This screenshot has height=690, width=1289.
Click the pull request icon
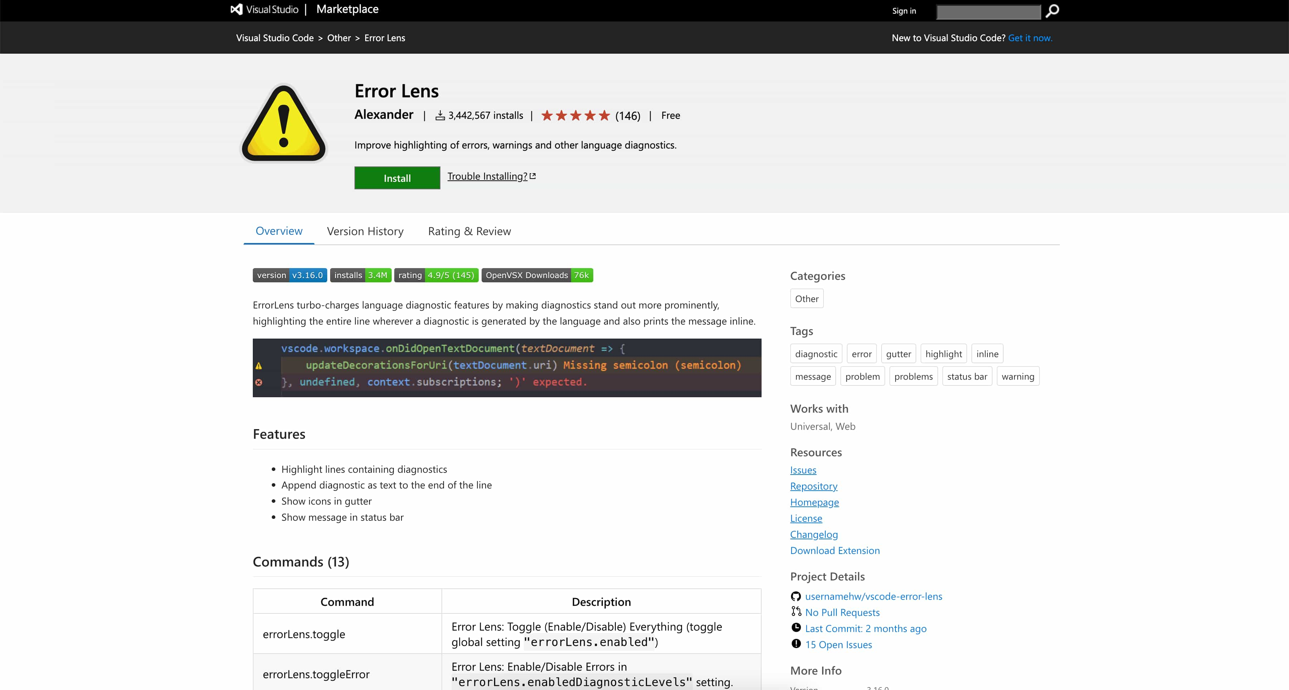(796, 612)
